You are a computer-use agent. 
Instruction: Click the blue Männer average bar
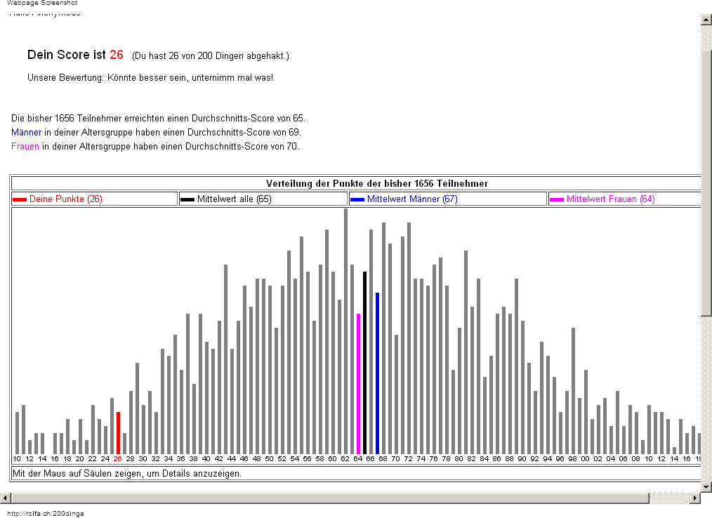pos(377,373)
